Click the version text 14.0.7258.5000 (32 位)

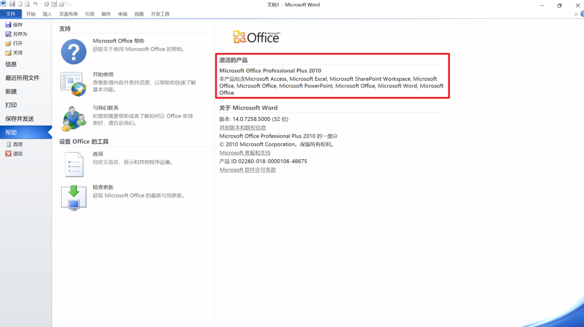[x=260, y=119]
